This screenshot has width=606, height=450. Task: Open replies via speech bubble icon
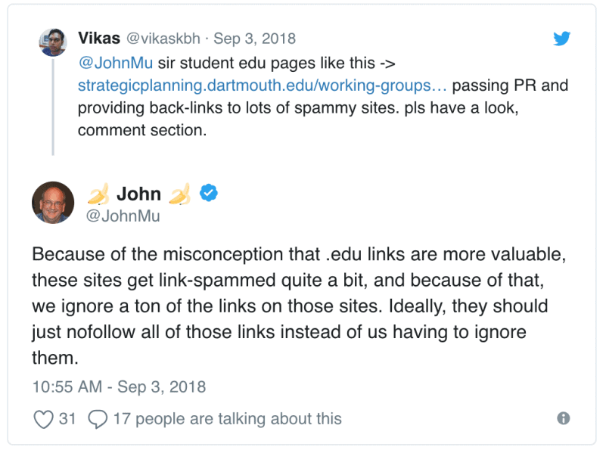[x=98, y=418]
